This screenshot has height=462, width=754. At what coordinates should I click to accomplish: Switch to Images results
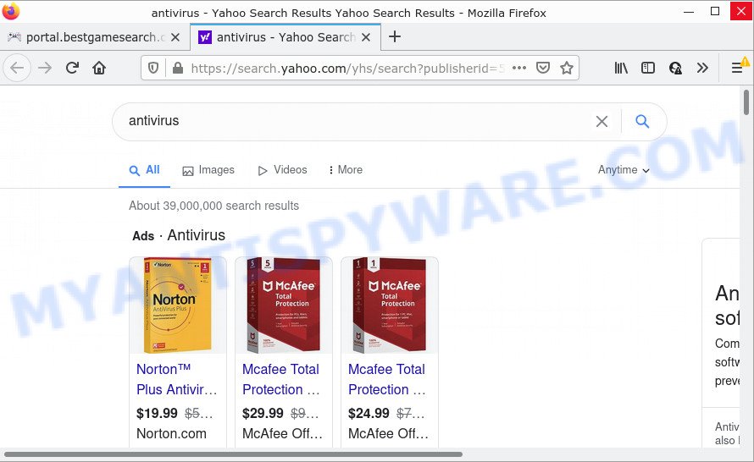208,170
